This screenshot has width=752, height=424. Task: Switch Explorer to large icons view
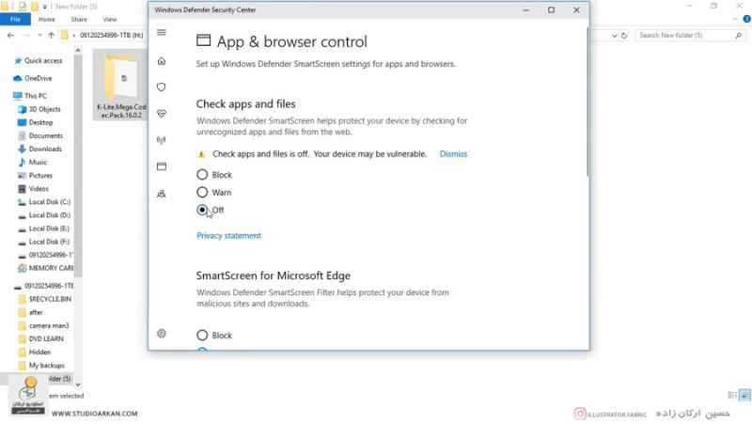point(744,395)
